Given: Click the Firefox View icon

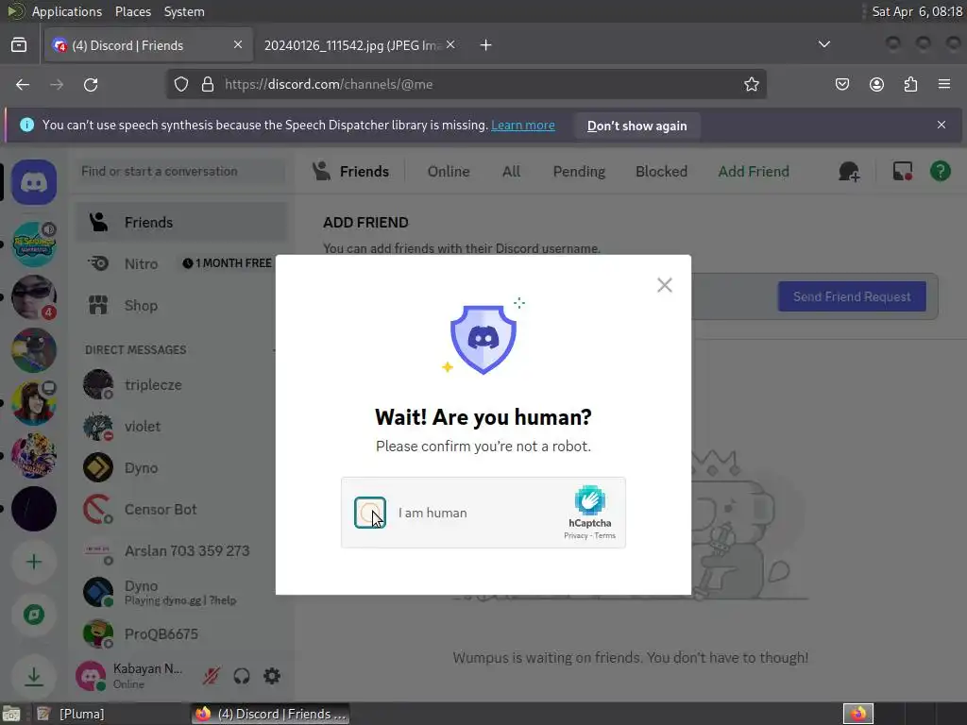Looking at the screenshot, I should pyautogui.click(x=19, y=44).
